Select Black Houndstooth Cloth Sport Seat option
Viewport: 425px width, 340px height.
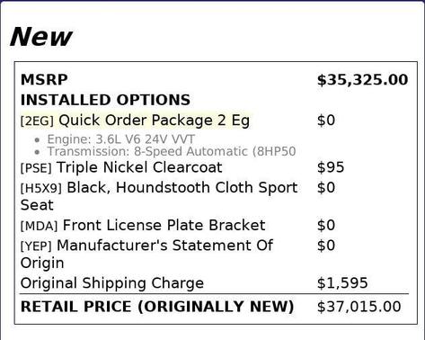pyautogui.click(x=159, y=196)
